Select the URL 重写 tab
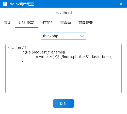The image size is (127, 114). pyautogui.click(x=26, y=23)
